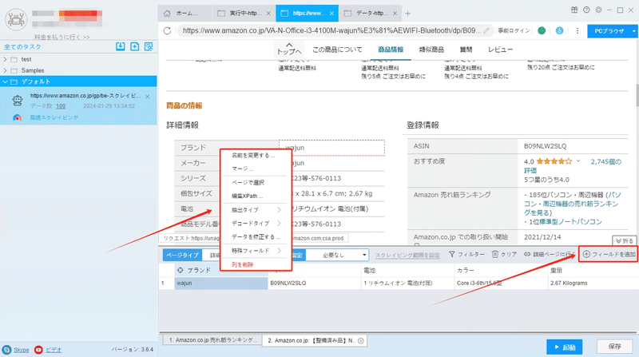
Task: Open the 必要なし dropdown
Action: [x=337, y=255]
